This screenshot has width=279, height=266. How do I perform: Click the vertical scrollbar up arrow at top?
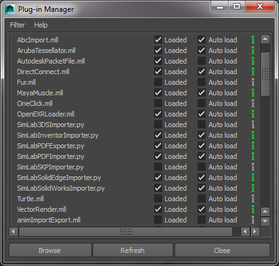(x=265, y=39)
